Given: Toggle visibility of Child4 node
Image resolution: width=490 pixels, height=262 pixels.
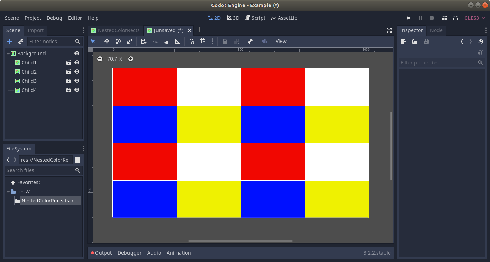Looking at the screenshot, I should coord(77,90).
